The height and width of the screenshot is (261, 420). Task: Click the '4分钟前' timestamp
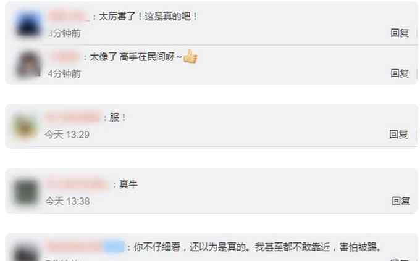[64, 73]
